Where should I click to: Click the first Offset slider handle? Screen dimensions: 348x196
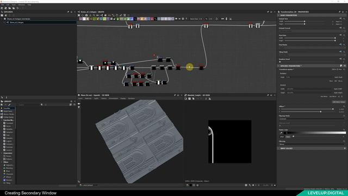333,109
